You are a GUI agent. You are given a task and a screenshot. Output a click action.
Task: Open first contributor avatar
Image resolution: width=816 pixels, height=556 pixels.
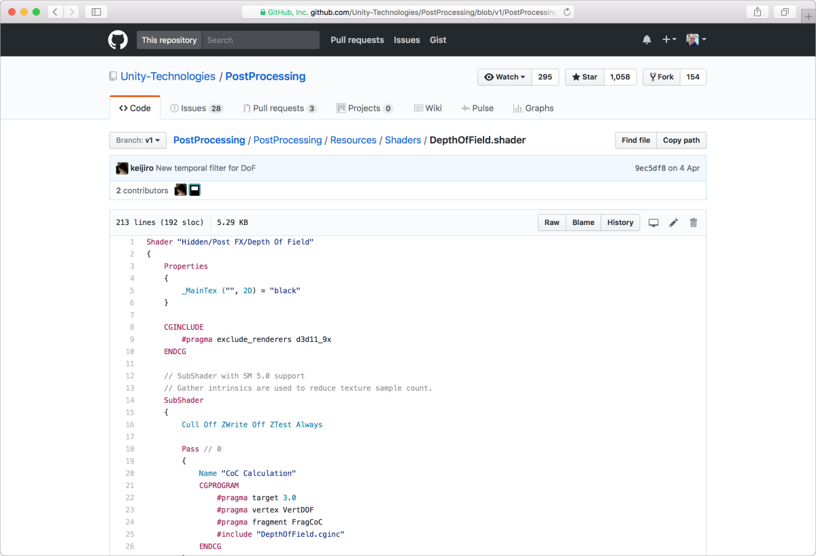pos(181,190)
